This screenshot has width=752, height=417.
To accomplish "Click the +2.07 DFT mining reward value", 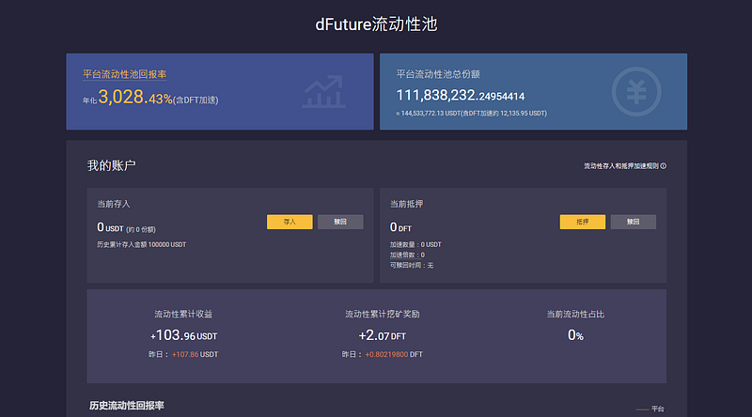I will point(383,335).
